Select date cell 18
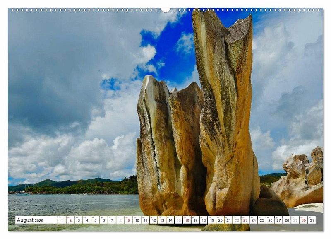Image resolution: width=331 pixels, height=239 pixels. [x=204, y=220]
